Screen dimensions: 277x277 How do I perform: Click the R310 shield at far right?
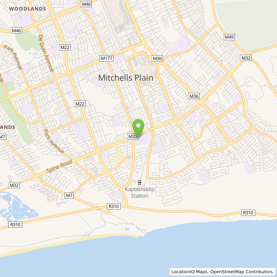click(248, 213)
